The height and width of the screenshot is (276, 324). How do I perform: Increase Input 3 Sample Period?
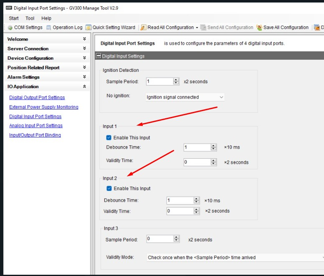[x=177, y=237]
